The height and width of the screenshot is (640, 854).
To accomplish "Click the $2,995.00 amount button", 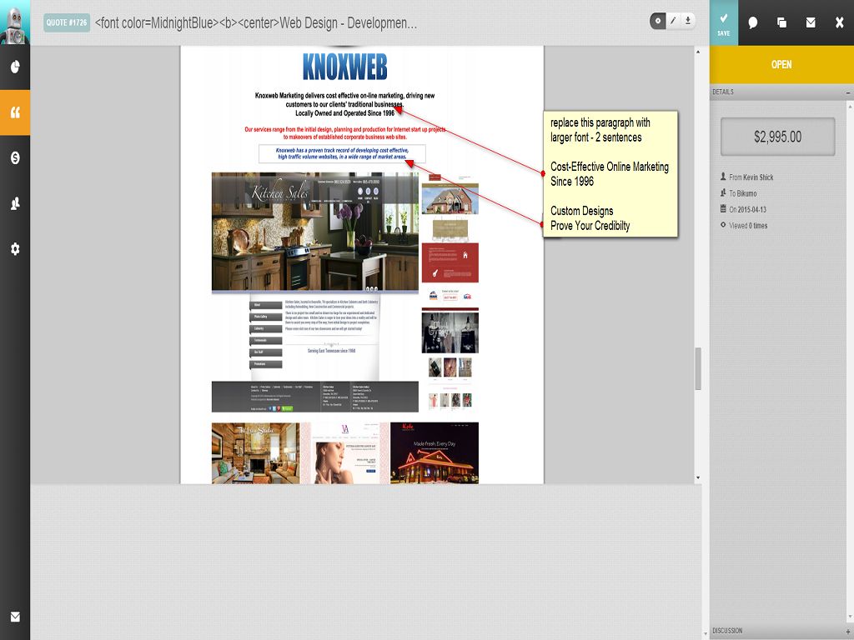I will (x=777, y=137).
